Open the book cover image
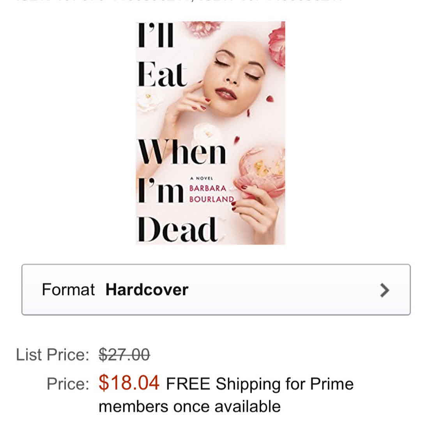This screenshot has height=421, width=421. pos(210,133)
